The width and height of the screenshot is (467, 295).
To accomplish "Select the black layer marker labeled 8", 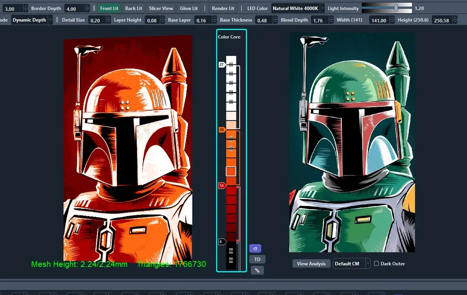I will [221, 242].
